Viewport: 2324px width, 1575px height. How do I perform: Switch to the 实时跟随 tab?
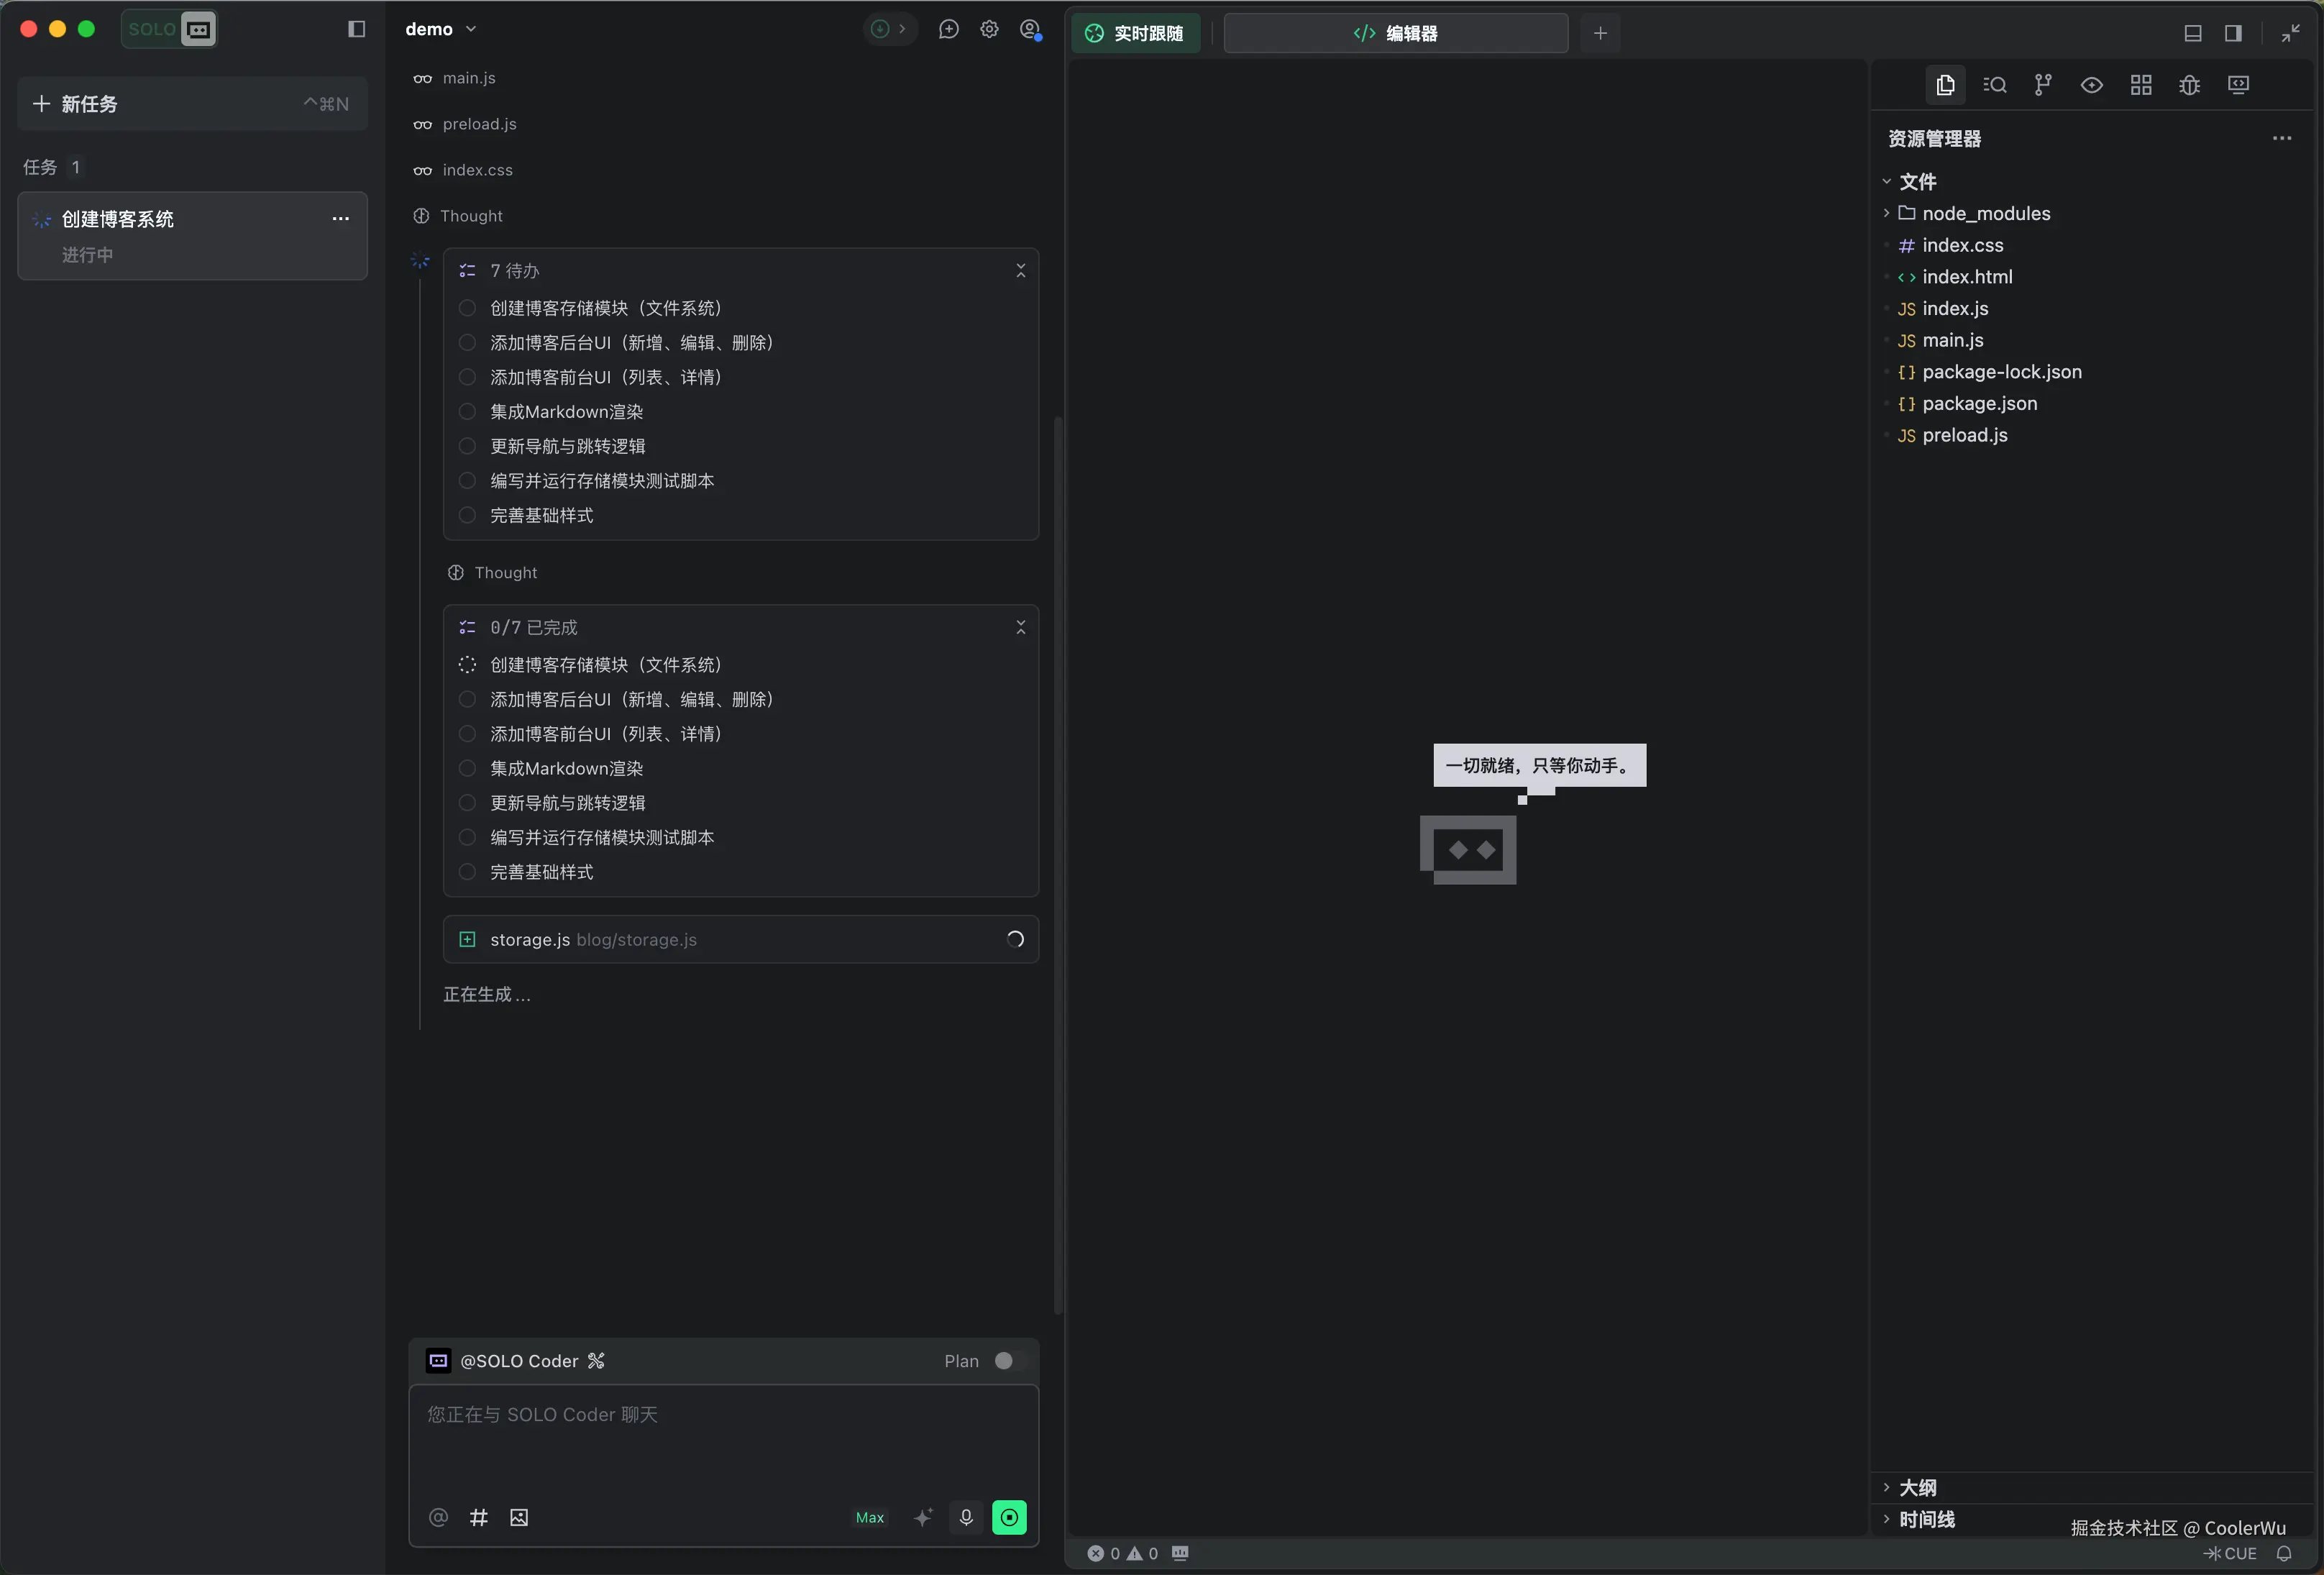[1135, 33]
